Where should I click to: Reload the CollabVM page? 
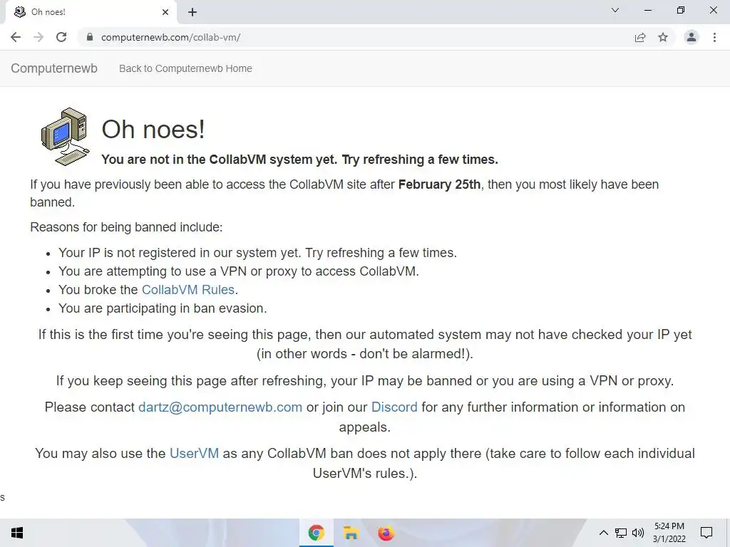[61, 37]
